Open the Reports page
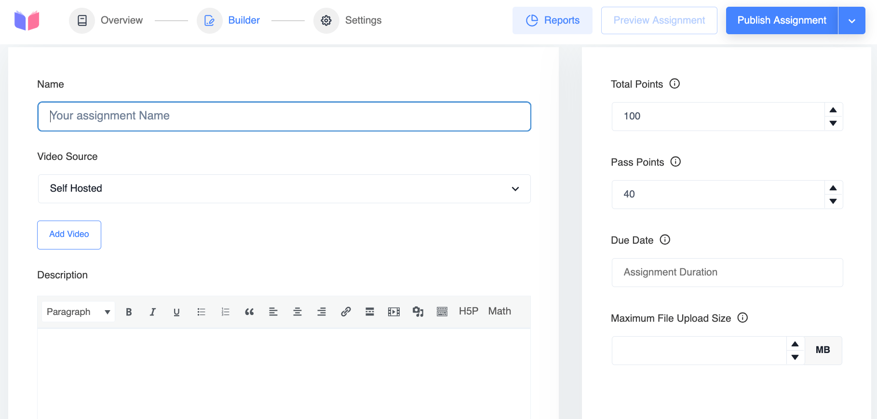Screen dimensions: 877x419 [552, 21]
